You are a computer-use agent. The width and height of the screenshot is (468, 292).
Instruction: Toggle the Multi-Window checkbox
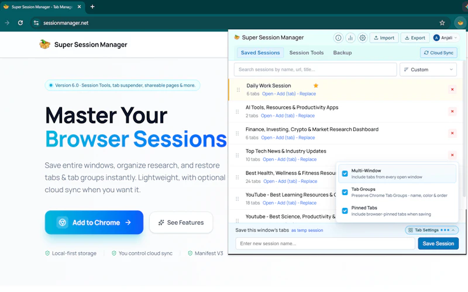tap(345, 173)
